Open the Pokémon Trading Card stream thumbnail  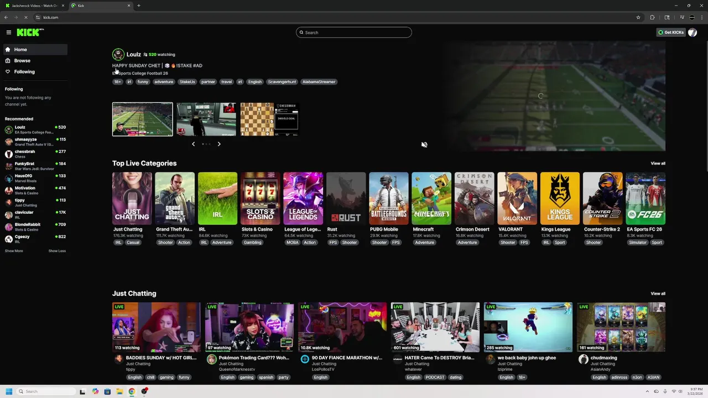[249, 327]
